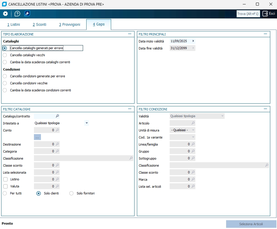Select Cambia la data scadenza condizioni correnti
This screenshot has width=277, height=229.
tap(5, 90)
